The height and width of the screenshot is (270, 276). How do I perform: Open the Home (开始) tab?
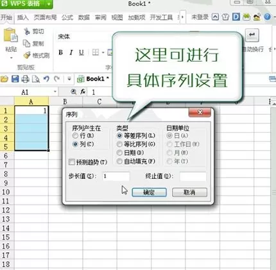(6, 17)
